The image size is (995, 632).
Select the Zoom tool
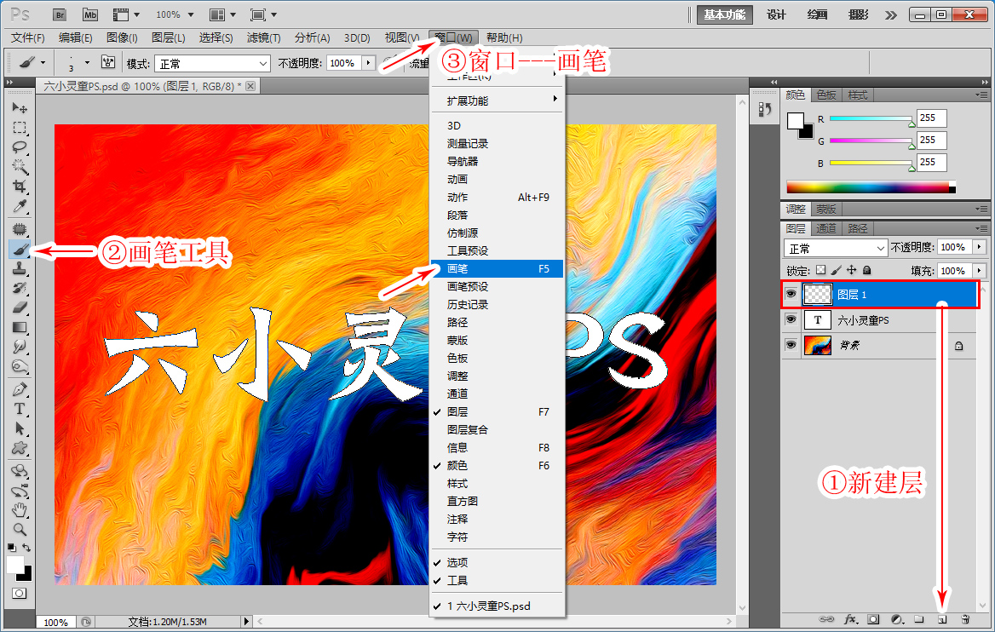tap(20, 529)
